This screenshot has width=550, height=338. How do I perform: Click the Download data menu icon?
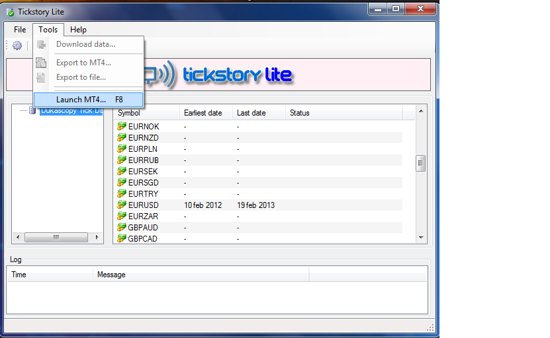(x=42, y=44)
